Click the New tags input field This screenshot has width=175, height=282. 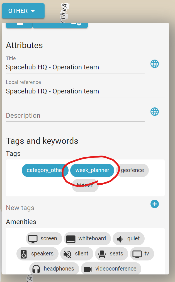tap(75, 208)
